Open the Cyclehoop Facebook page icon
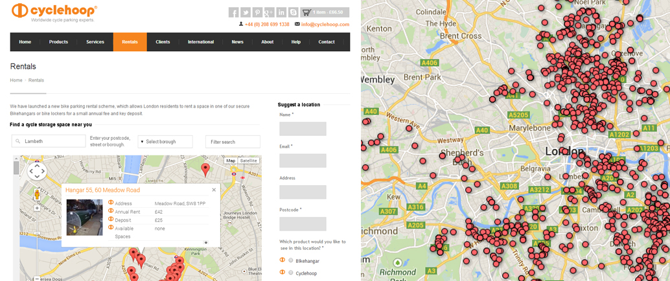670x281 pixels. click(233, 12)
